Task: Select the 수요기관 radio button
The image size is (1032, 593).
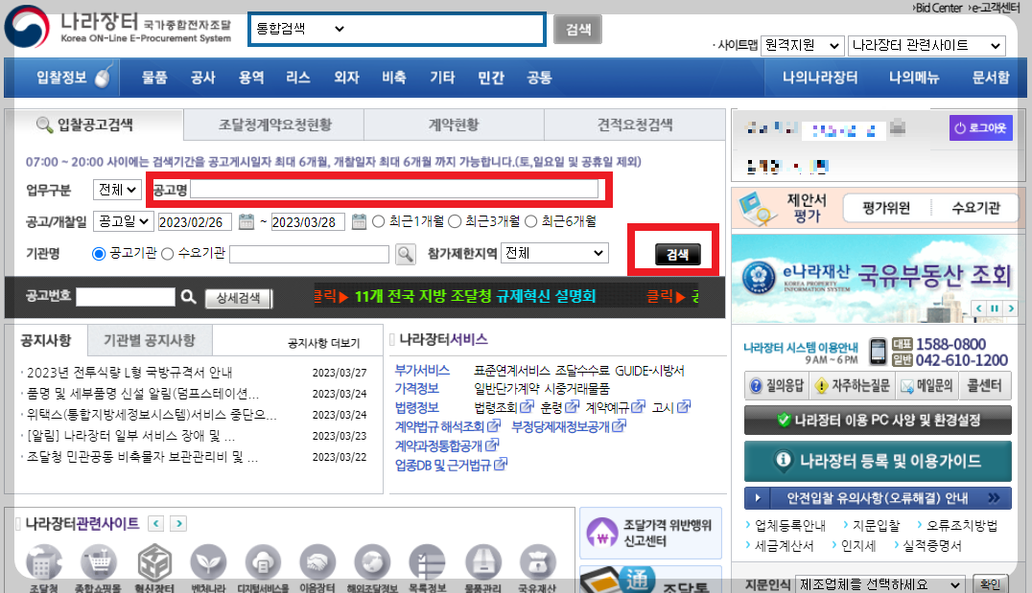Action: (167, 254)
